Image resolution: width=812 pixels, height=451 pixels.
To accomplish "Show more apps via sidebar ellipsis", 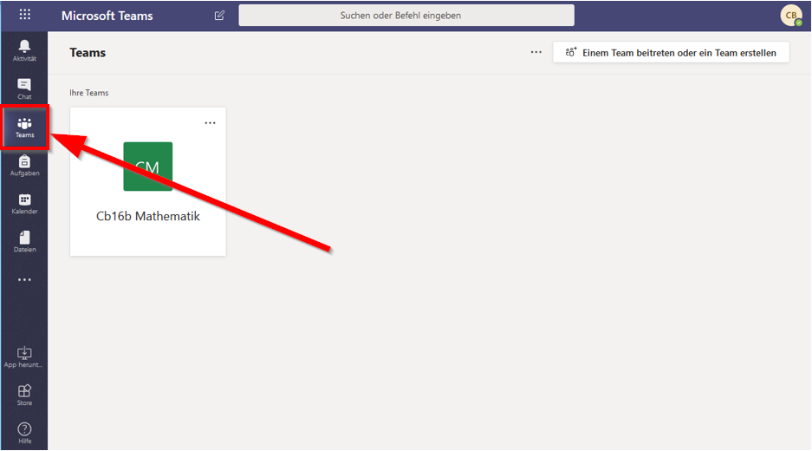I will tap(24, 280).
